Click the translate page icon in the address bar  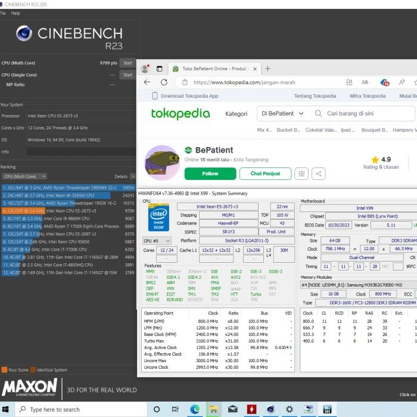365,82
